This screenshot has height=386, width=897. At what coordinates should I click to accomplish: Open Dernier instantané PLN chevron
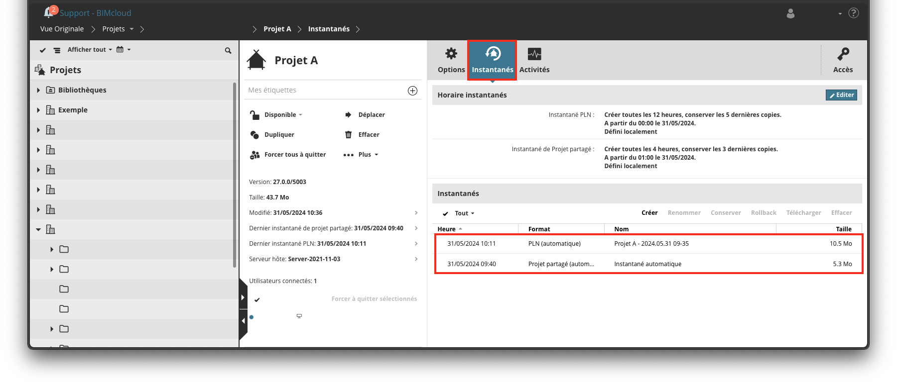click(416, 244)
